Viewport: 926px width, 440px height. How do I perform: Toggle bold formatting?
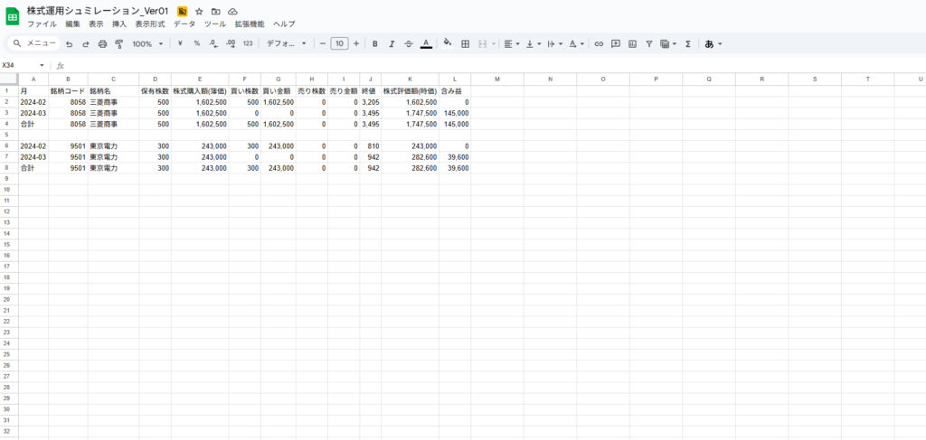(x=374, y=43)
